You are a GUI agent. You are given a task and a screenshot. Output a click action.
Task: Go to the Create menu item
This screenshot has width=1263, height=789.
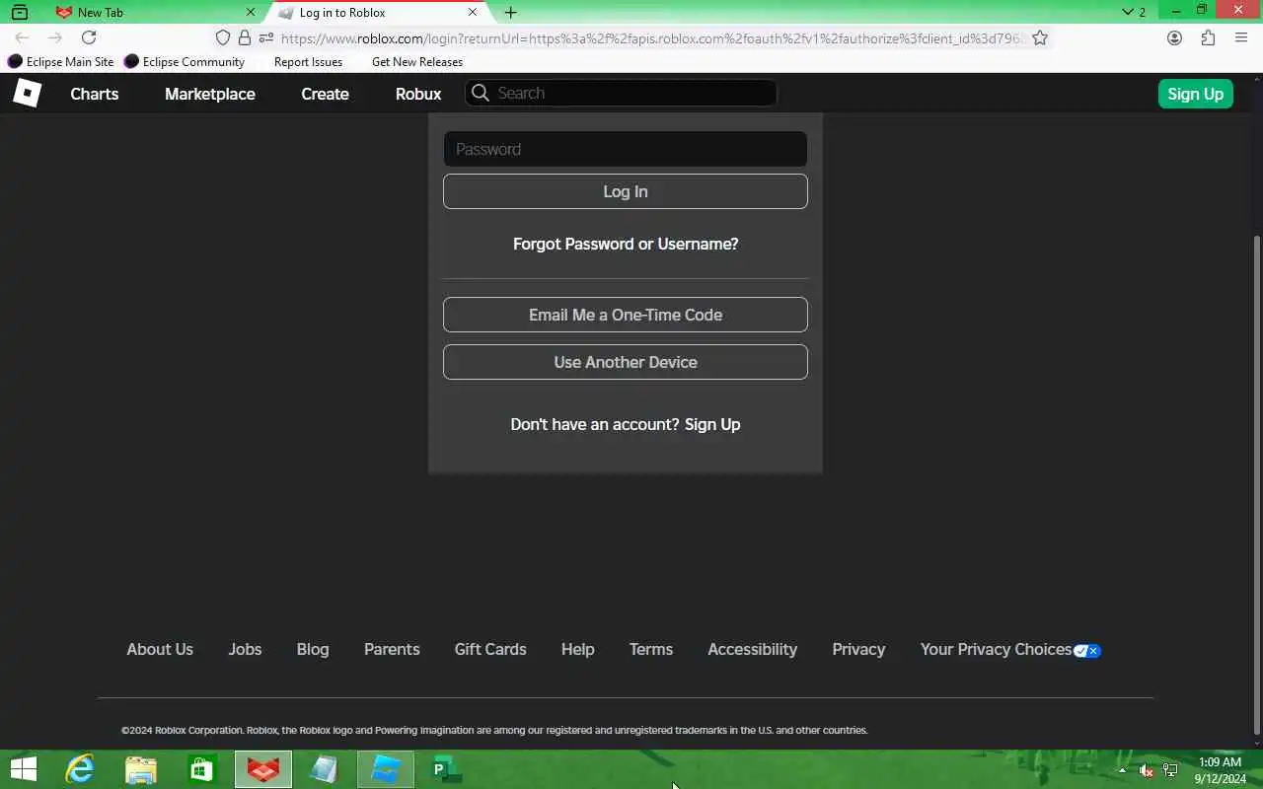(x=325, y=94)
